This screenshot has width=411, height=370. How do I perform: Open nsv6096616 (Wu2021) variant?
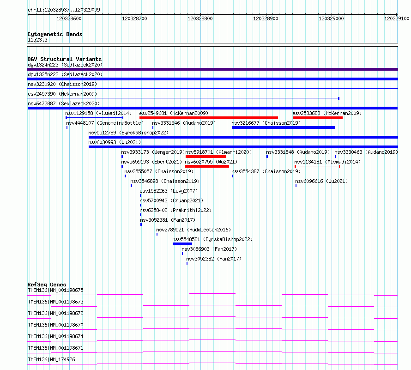(321, 181)
